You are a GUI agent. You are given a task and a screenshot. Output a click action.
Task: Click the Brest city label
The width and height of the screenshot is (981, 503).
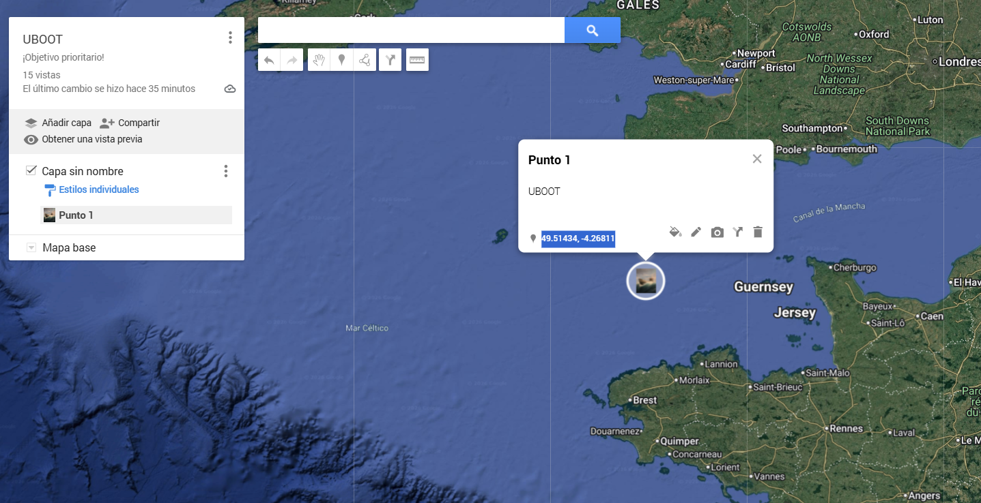645,400
